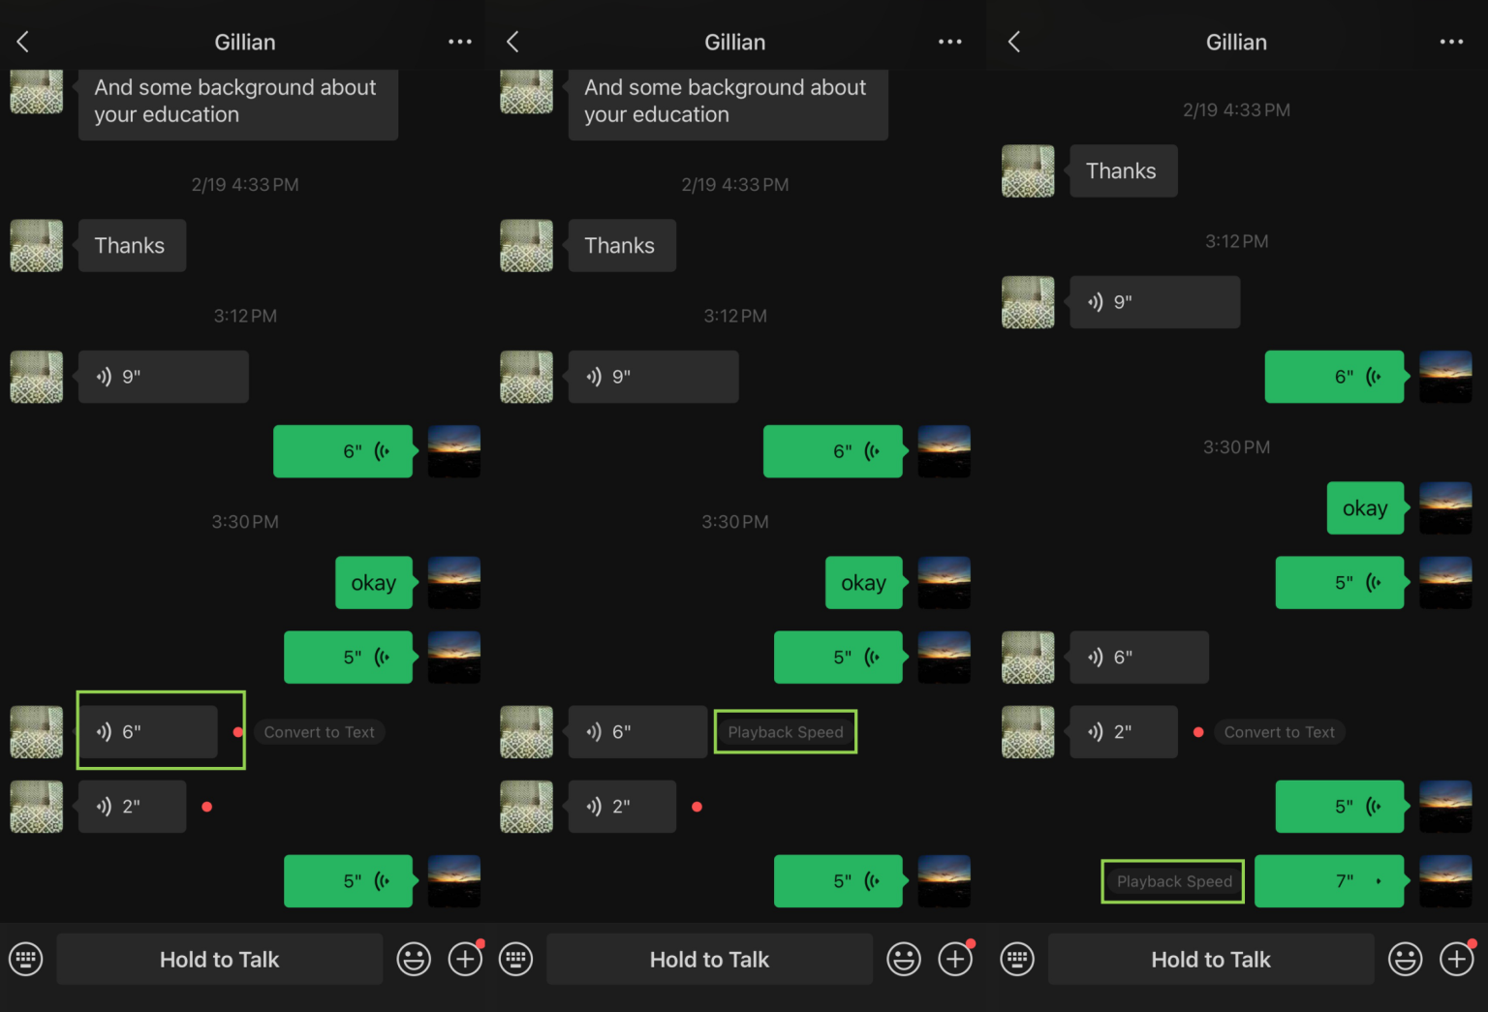This screenshot has height=1012, width=1488.
Task: Play the green 6" outgoing voice message
Action: pyautogui.click(x=343, y=451)
